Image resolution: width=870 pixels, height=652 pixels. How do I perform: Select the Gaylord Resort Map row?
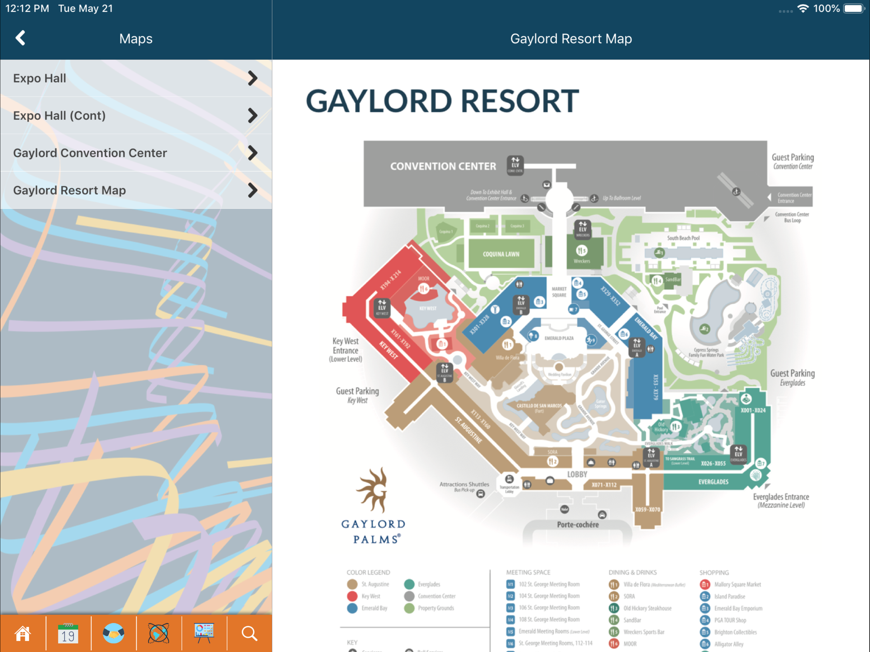point(136,190)
